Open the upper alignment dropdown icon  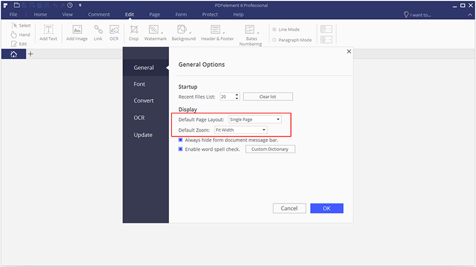click(326, 29)
